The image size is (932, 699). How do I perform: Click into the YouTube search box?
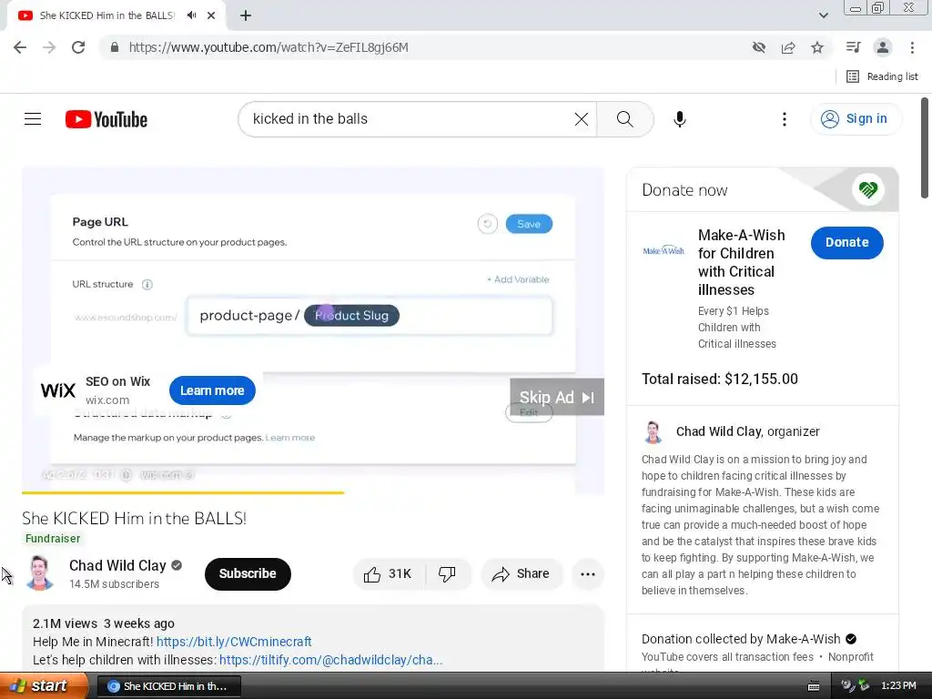click(410, 119)
